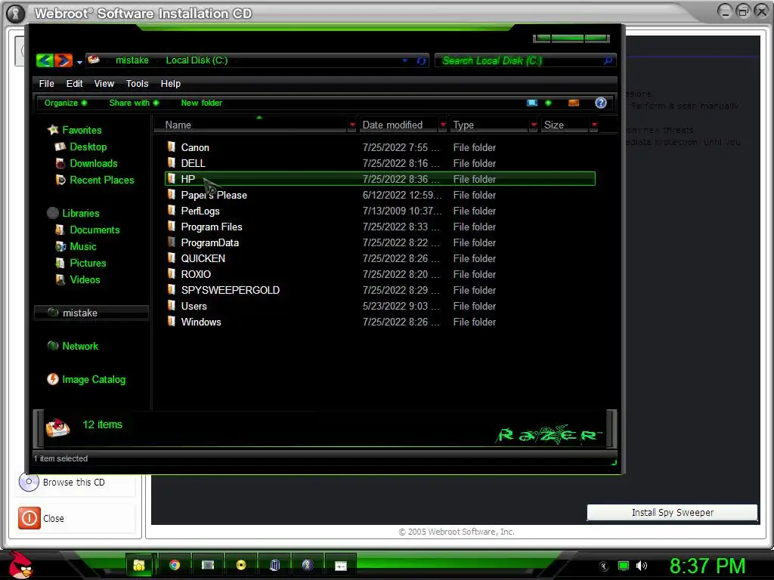
Task: Open the Help menu
Action: pyautogui.click(x=170, y=83)
